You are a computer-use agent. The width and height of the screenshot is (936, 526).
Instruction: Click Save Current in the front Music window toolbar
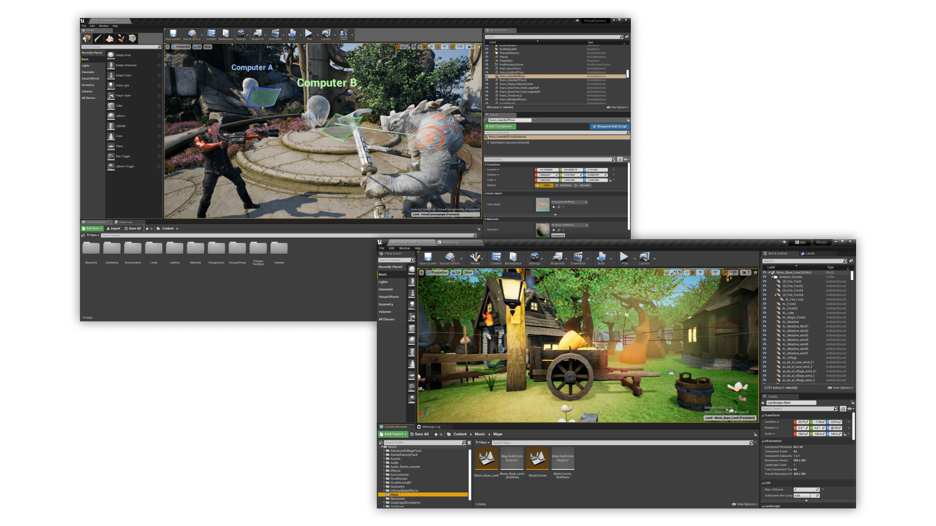(x=428, y=258)
